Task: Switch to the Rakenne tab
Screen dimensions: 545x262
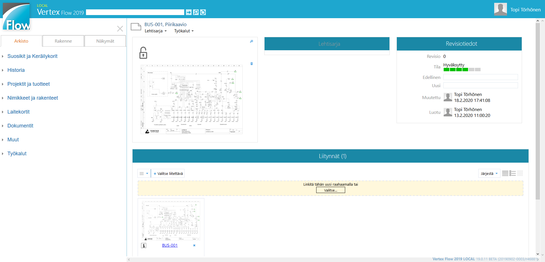Action: [63, 41]
